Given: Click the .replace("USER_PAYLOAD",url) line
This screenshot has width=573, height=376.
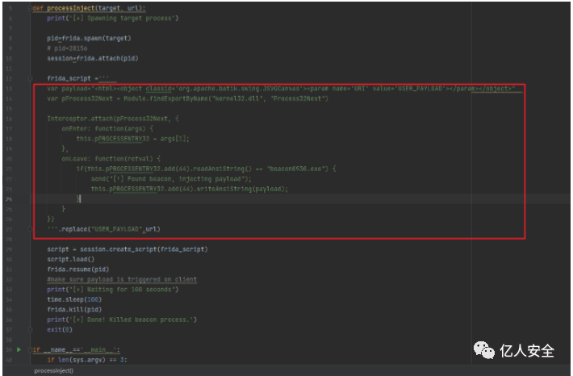Looking at the screenshot, I should click(103, 229).
